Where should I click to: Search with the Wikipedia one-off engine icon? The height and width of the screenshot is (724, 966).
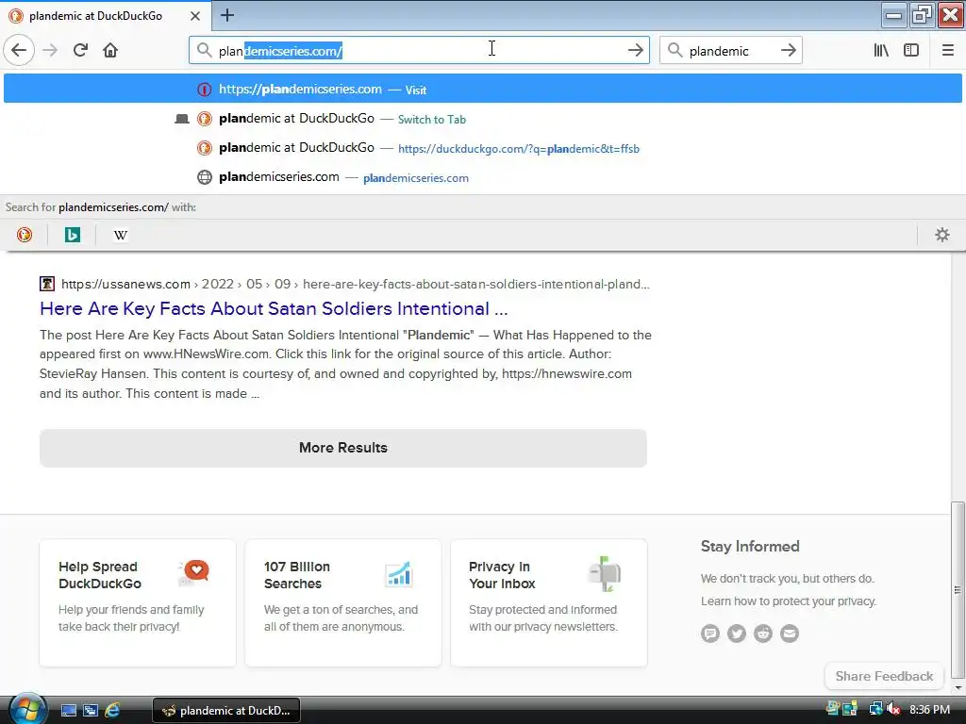click(x=120, y=235)
